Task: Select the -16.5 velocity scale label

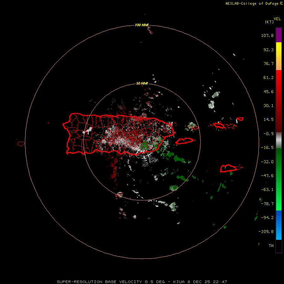Action: (x=267, y=148)
